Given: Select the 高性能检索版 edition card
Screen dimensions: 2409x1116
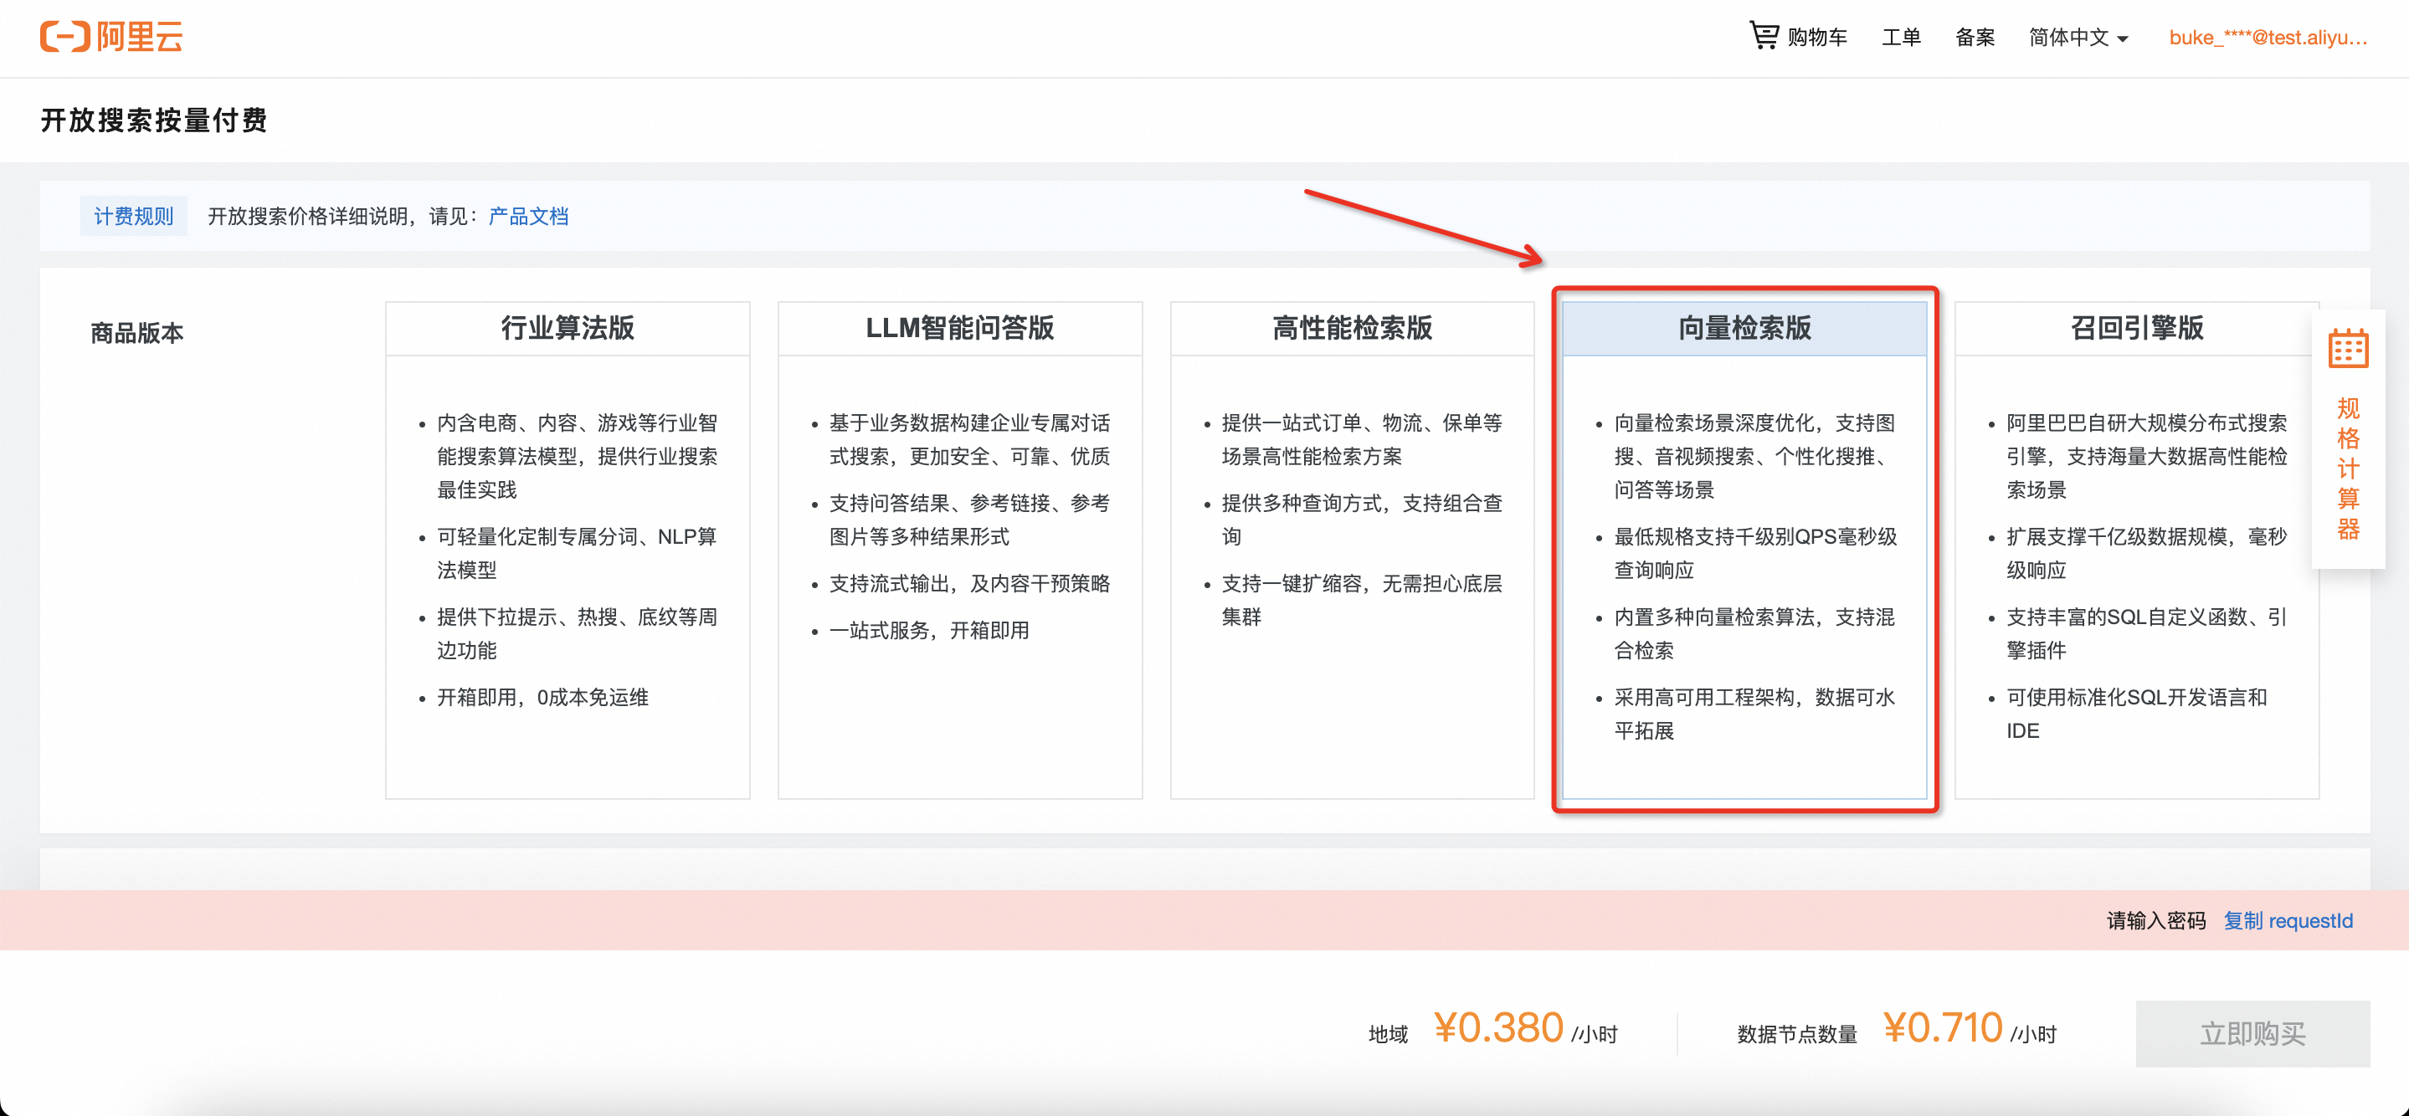Looking at the screenshot, I should [1351, 550].
